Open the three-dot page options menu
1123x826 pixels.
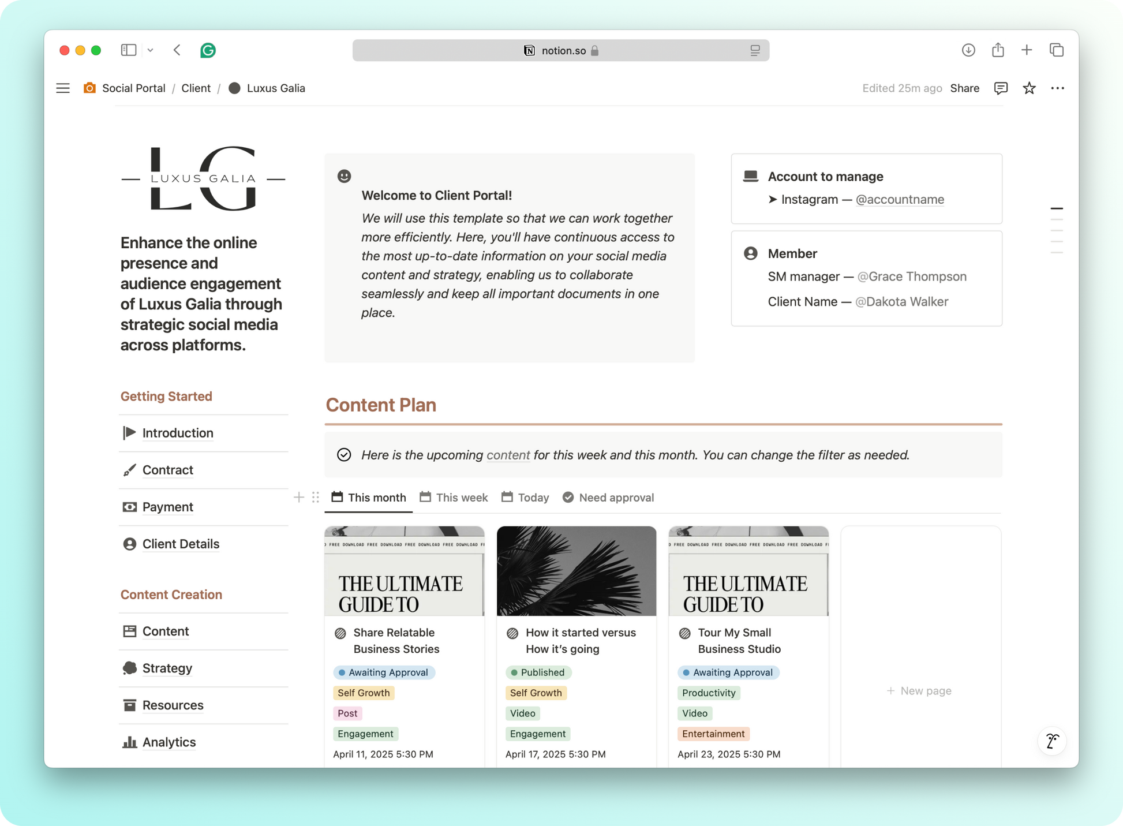pos(1057,88)
